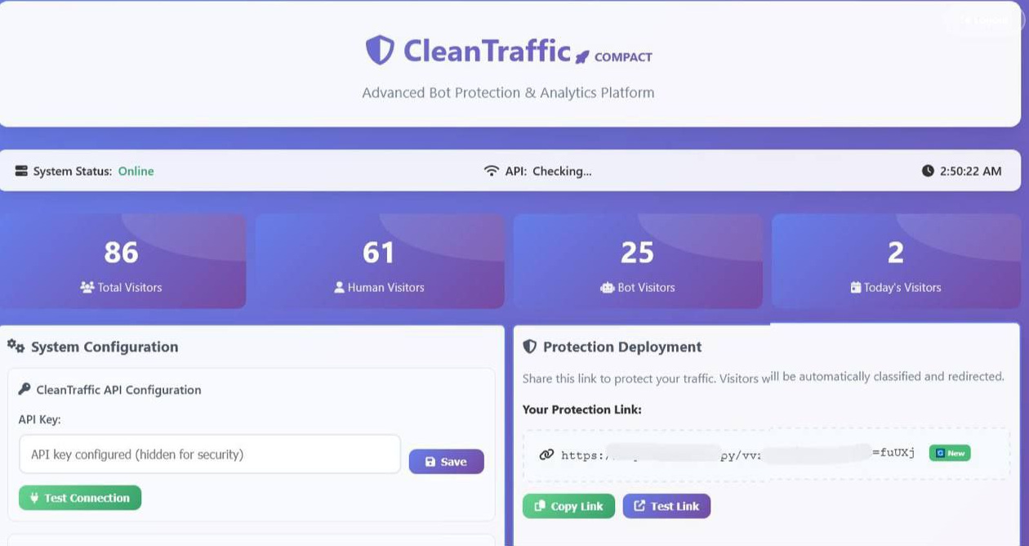1029x546 pixels.
Task: Click the people icon for Total Visitors
Action: click(87, 288)
